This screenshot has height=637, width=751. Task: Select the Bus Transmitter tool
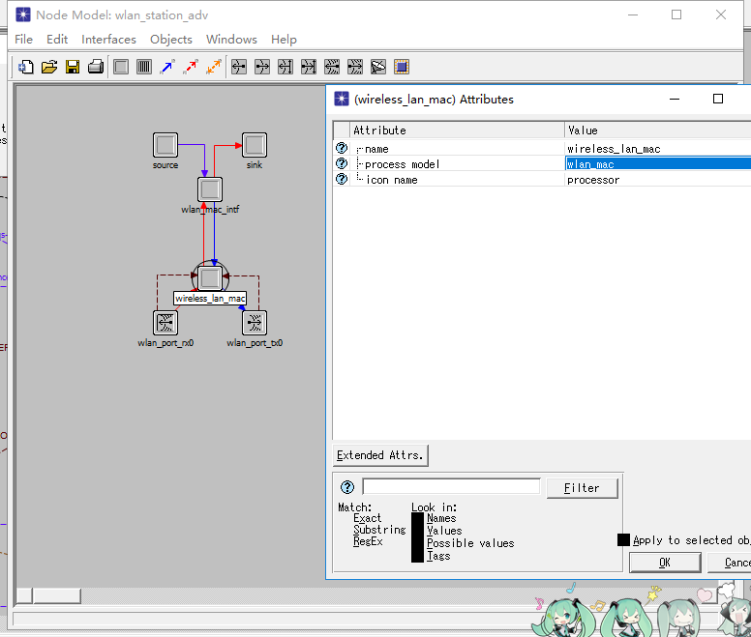click(x=309, y=67)
